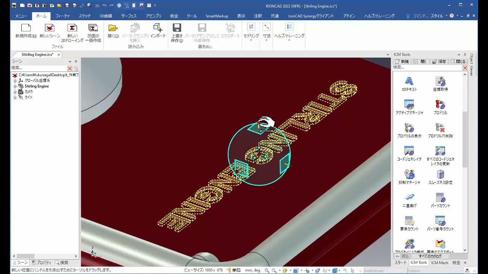
Task: Click the scene browser 検索 input field
Action: pos(39,68)
